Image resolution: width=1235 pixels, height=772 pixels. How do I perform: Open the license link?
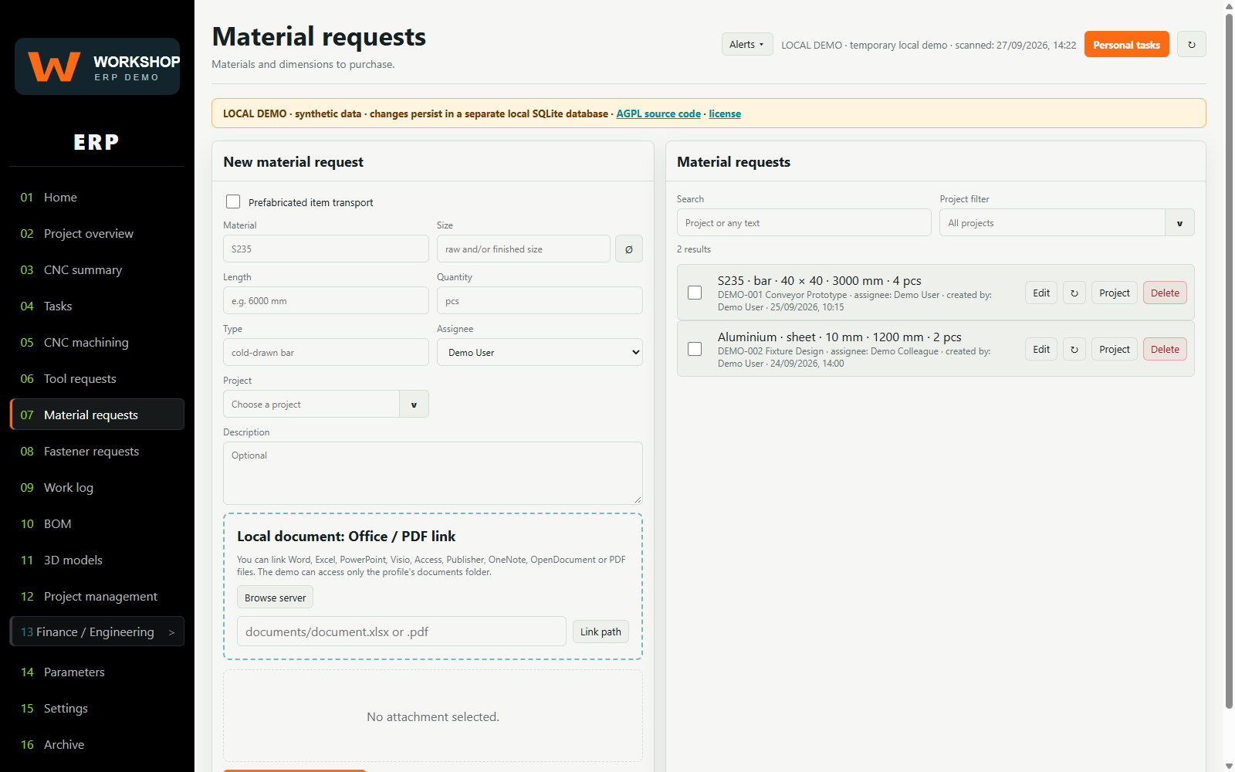[x=725, y=113]
